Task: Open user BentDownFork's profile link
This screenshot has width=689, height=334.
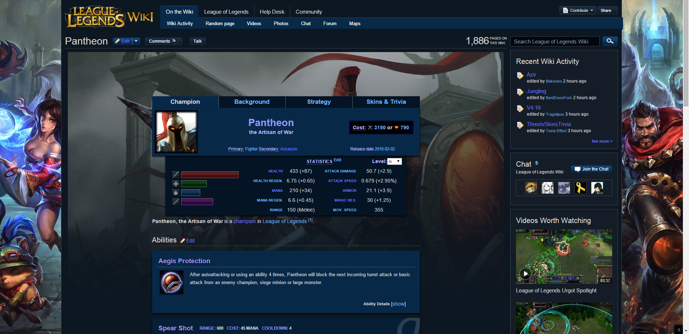Action: pos(559,98)
